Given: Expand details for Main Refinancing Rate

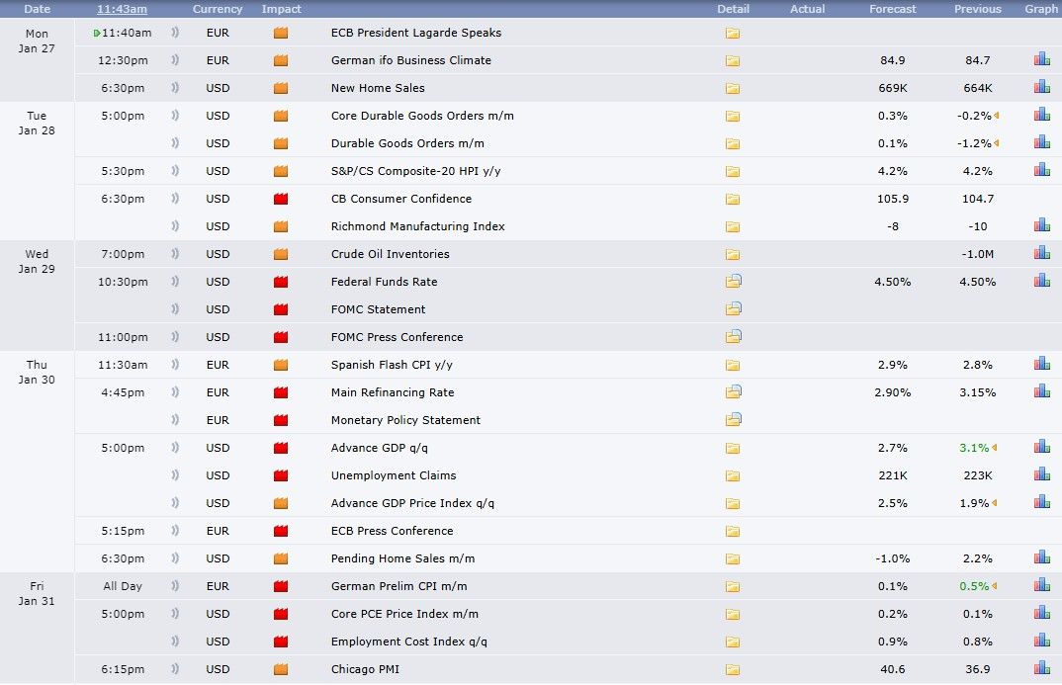Looking at the screenshot, I should [x=733, y=392].
